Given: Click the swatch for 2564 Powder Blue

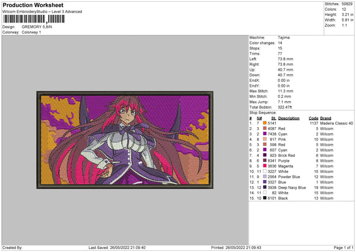Looking at the screenshot, I should pyautogui.click(x=265, y=177).
